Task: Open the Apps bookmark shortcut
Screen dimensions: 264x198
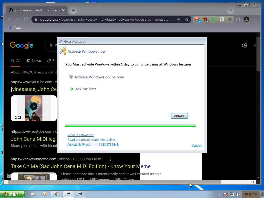Action: tap(14, 28)
